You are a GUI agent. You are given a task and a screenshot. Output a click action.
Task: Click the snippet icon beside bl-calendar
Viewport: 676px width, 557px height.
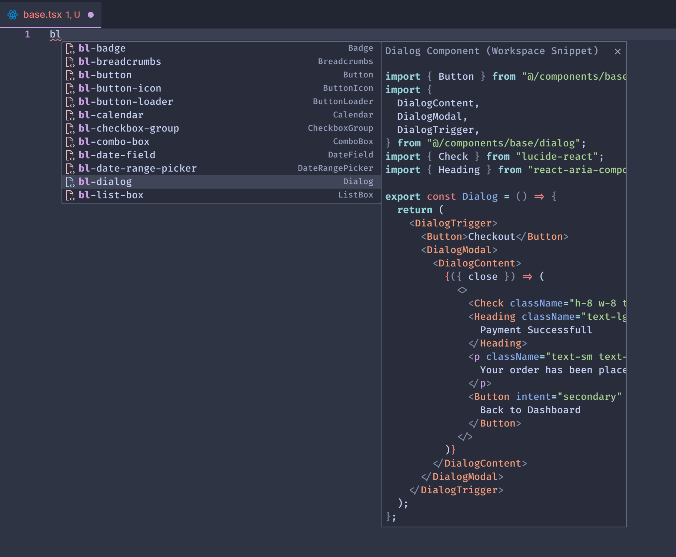(70, 115)
